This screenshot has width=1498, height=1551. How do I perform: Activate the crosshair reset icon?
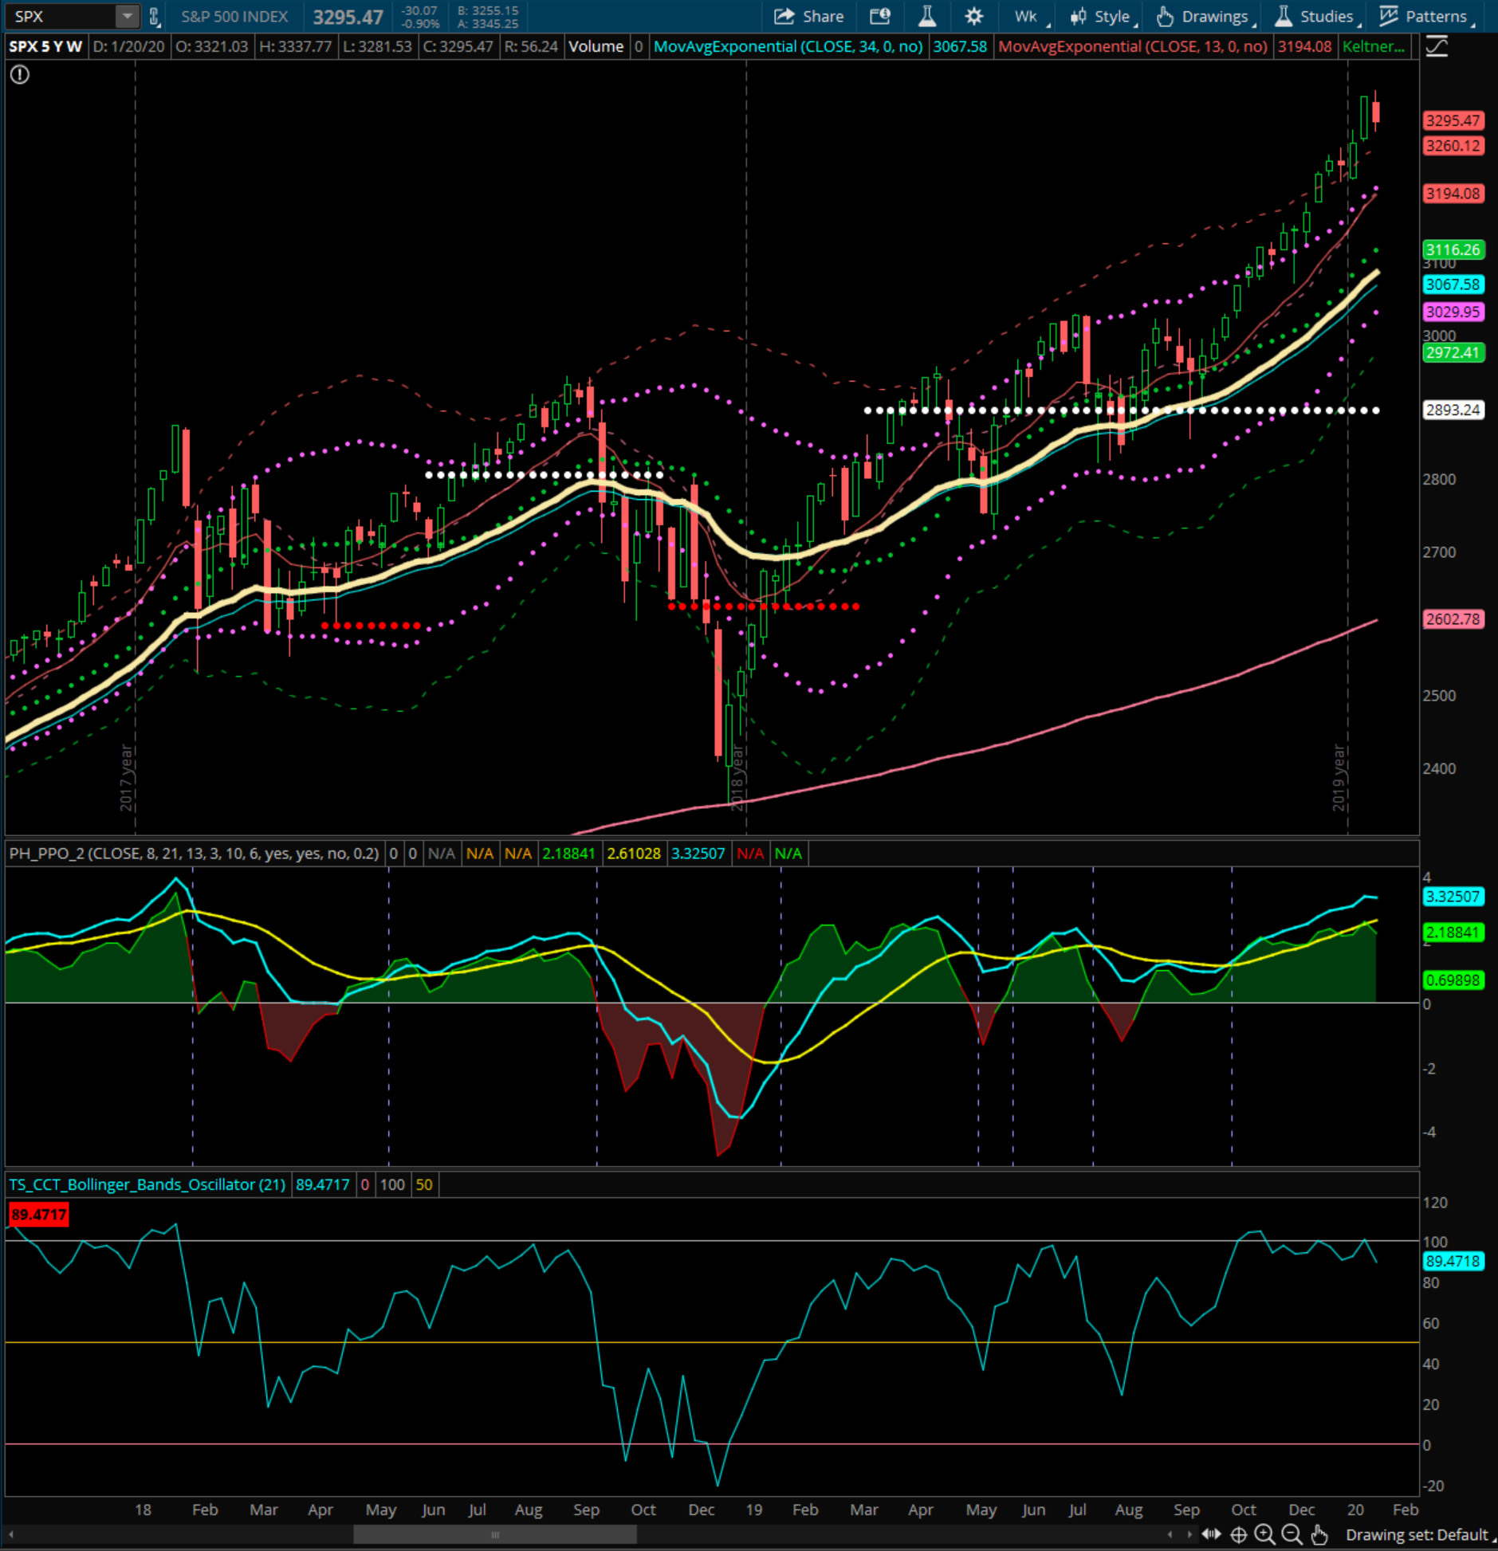[x=1238, y=1534]
